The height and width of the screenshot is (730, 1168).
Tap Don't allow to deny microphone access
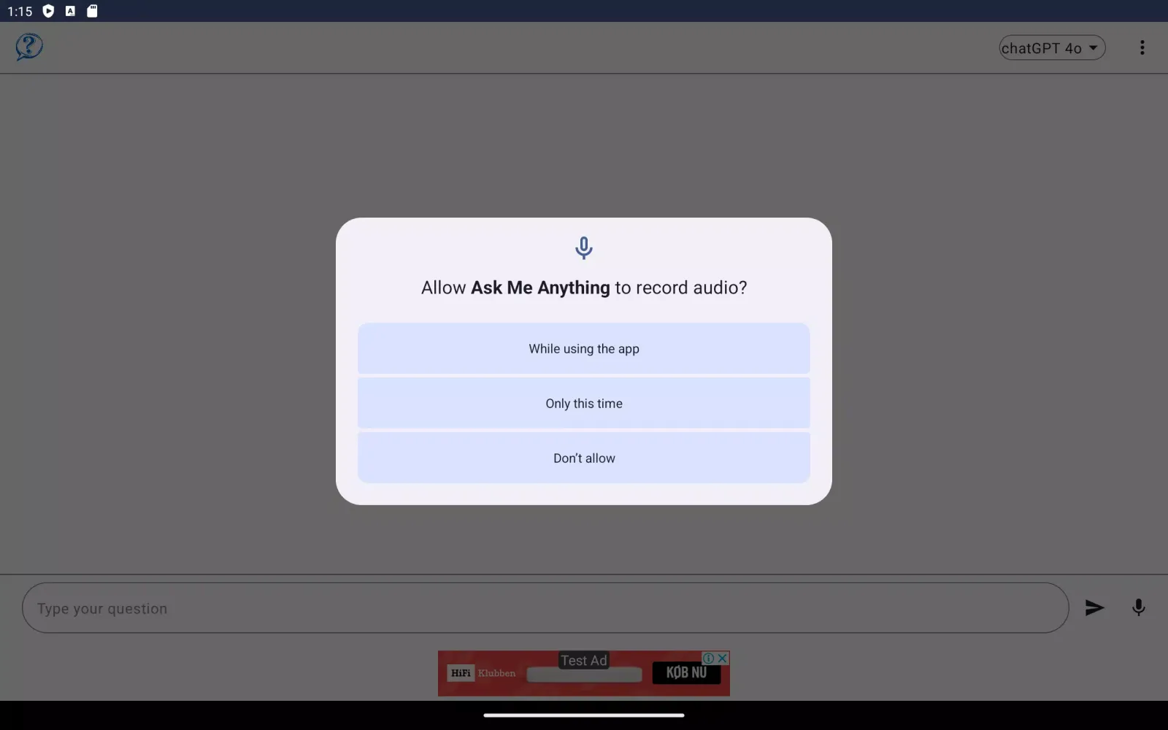[584, 458]
